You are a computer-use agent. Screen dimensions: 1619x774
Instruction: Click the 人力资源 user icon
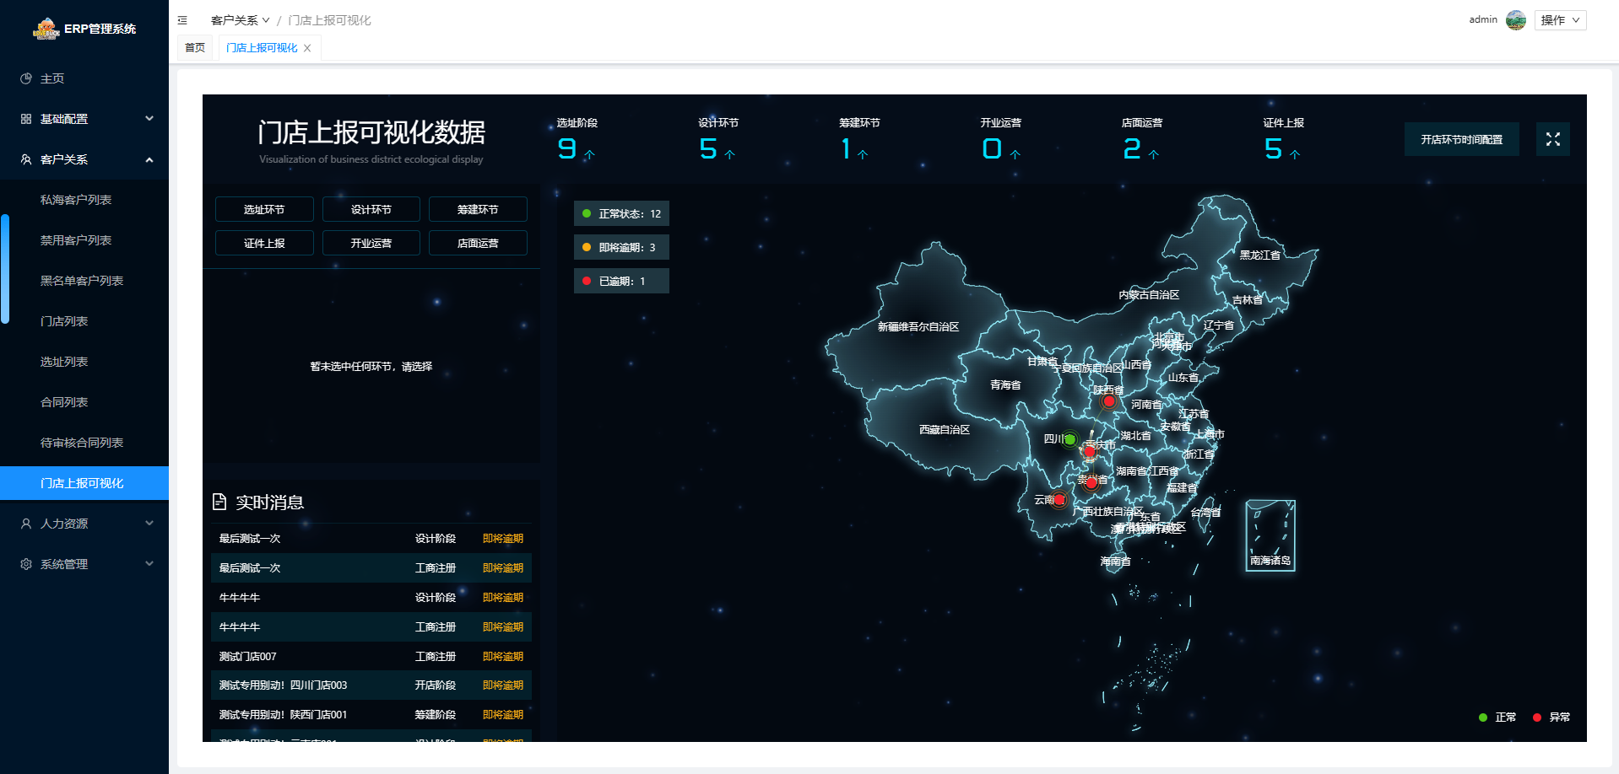pyautogui.click(x=26, y=524)
